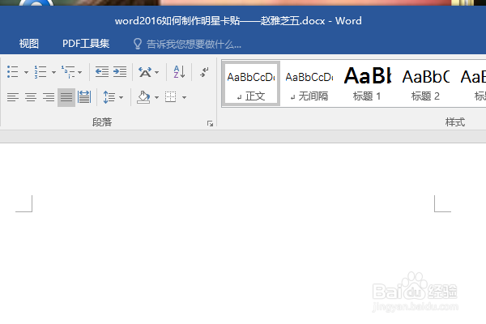Select the 正文 style

click(x=251, y=83)
